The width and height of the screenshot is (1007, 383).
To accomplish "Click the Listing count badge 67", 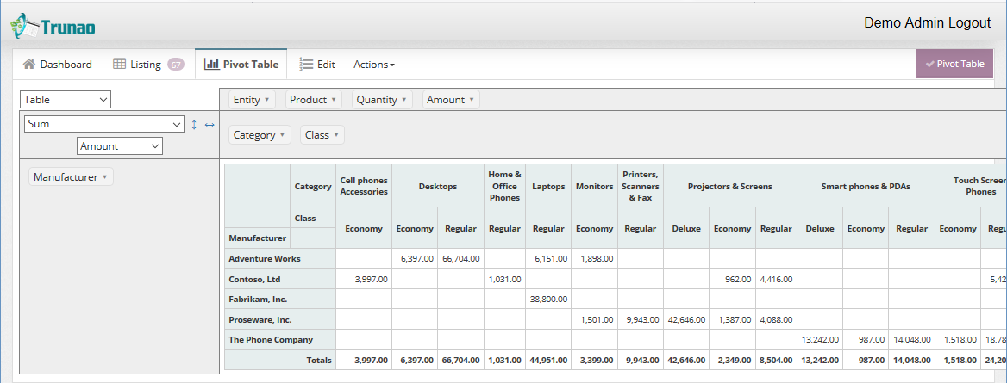I will pyautogui.click(x=176, y=65).
